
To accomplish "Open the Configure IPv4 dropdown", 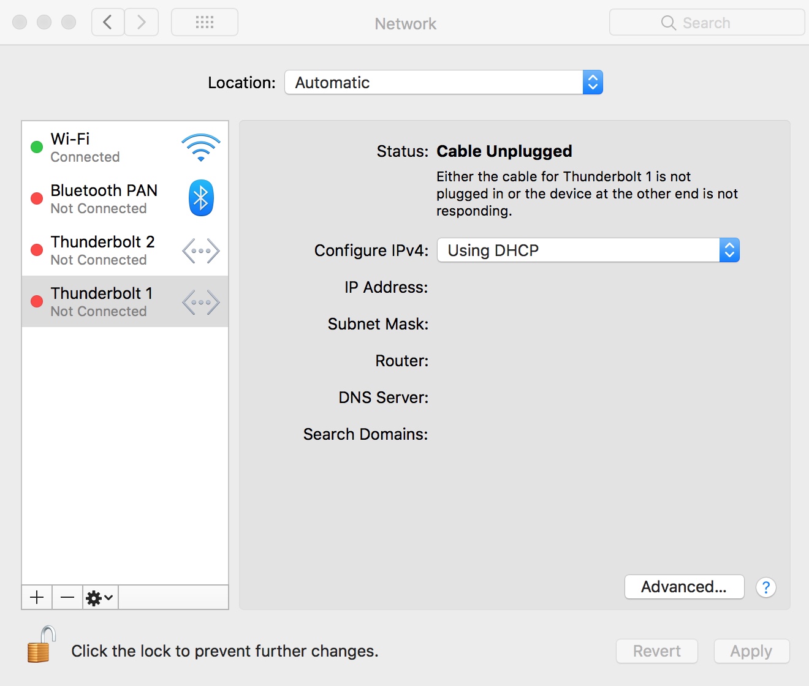I will click(x=587, y=250).
